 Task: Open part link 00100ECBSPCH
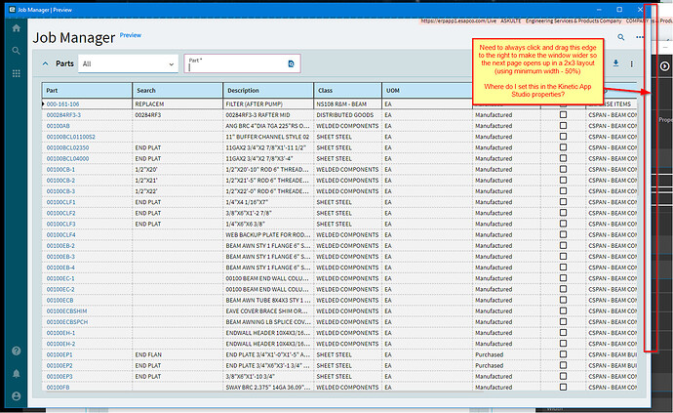(67, 322)
